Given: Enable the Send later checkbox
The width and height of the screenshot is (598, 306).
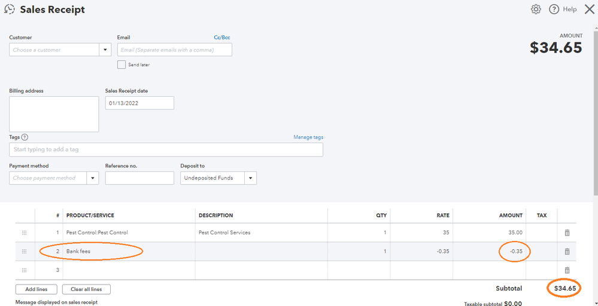Looking at the screenshot, I should 122,65.
